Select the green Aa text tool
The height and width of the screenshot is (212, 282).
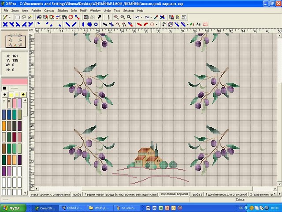coord(192,24)
